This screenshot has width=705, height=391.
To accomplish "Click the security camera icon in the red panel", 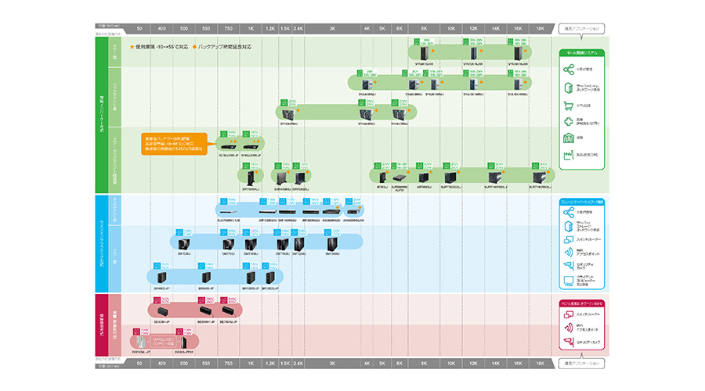I will click(569, 342).
